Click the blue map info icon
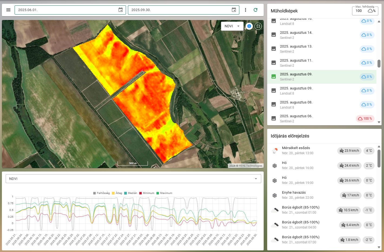Screen dimensions: 384x252 [249, 26]
